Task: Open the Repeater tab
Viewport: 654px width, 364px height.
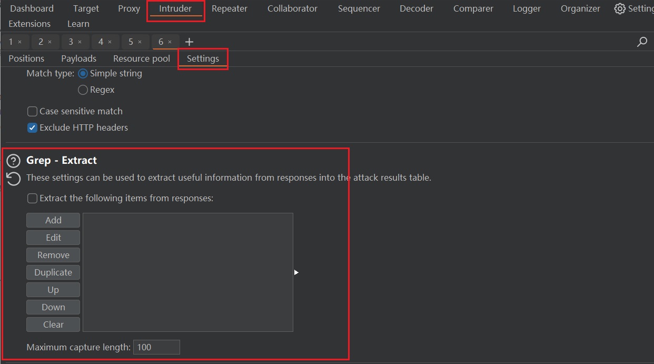Action: click(230, 8)
